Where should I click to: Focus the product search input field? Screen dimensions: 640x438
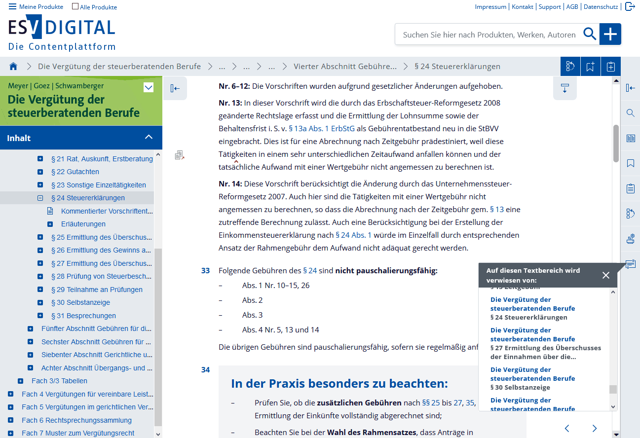pyautogui.click(x=489, y=35)
